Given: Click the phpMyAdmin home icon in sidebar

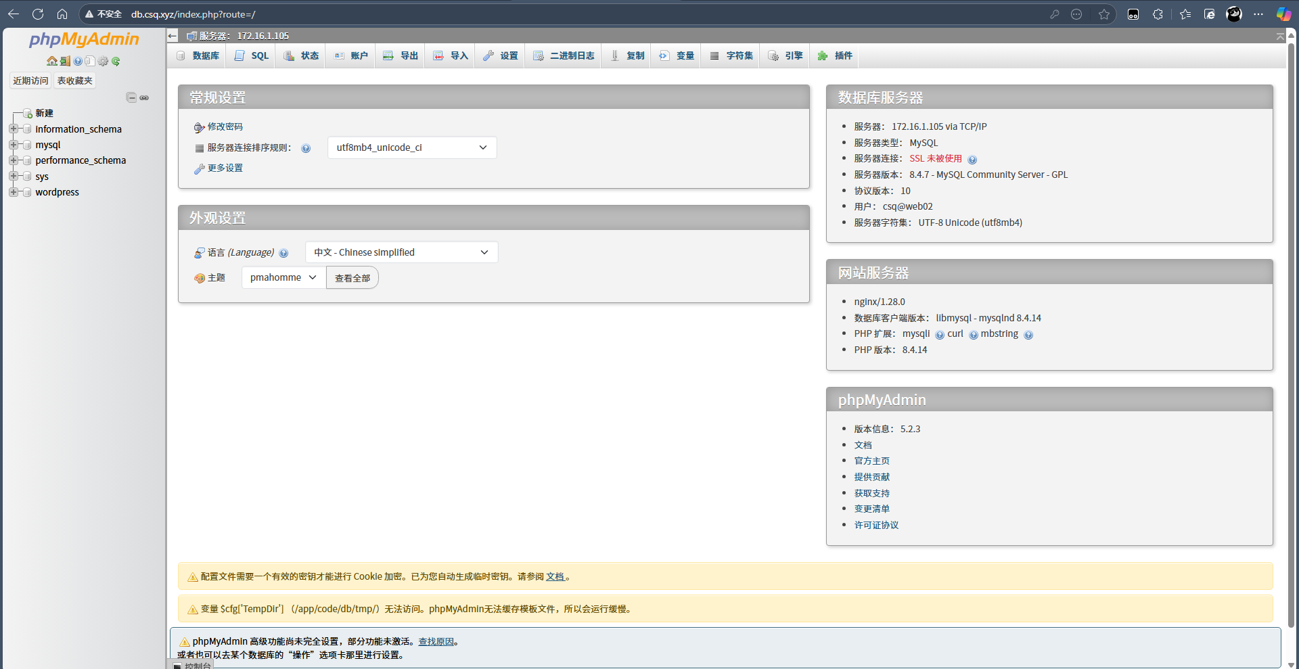Looking at the screenshot, I should [x=52, y=61].
